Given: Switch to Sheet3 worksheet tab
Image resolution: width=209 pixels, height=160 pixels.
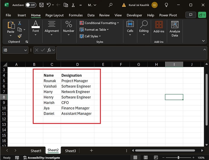Looking at the screenshot, I should (70, 151).
